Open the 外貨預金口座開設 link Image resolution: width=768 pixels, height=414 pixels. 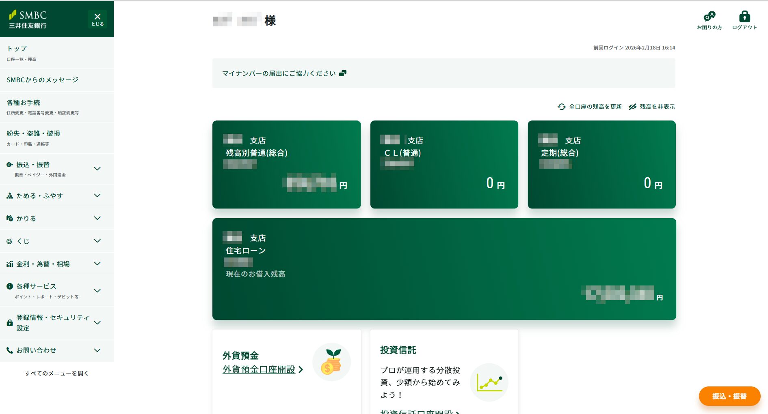(259, 369)
